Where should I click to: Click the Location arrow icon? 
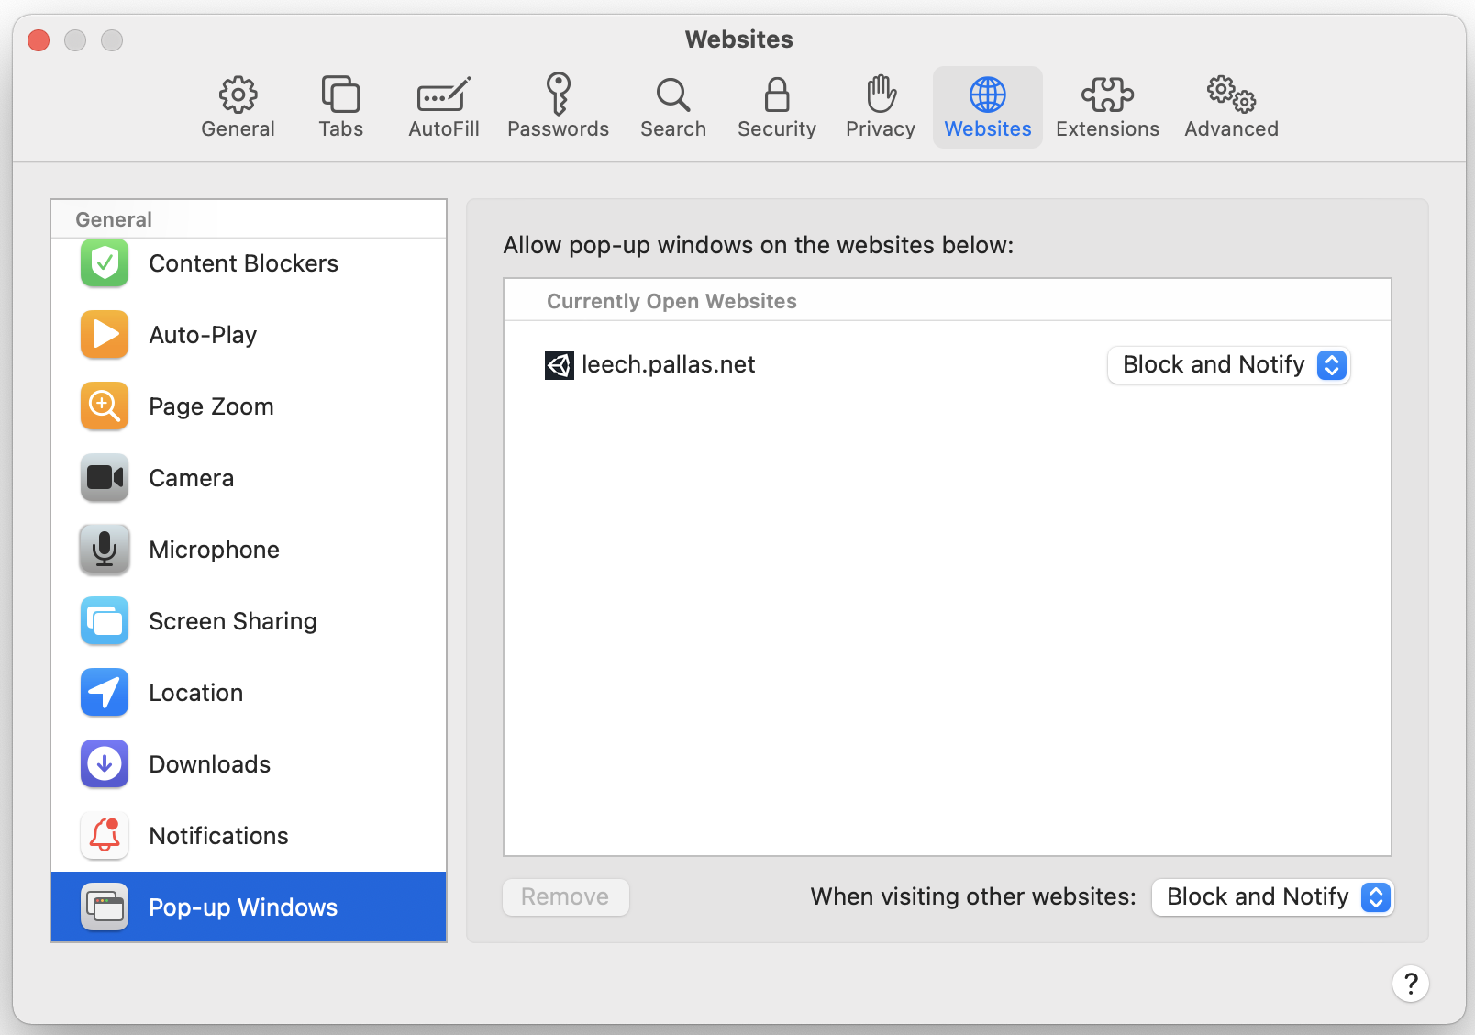click(x=105, y=693)
